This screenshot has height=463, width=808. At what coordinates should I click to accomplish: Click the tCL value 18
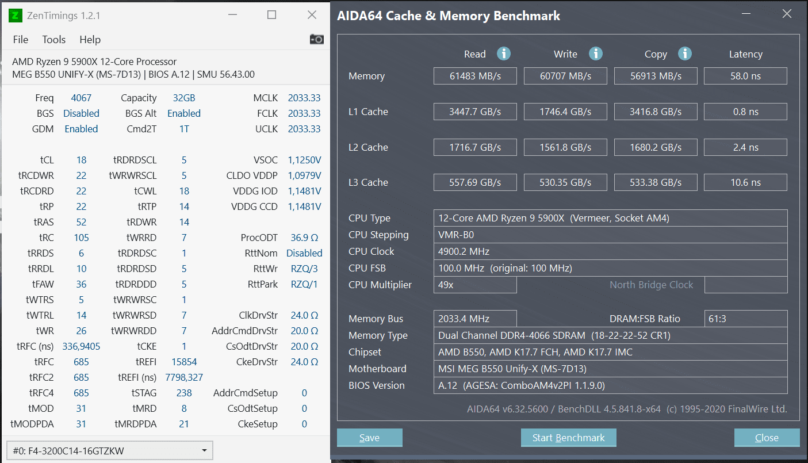point(81,160)
